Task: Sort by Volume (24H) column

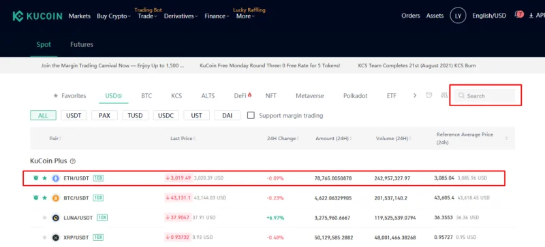Action: (394, 138)
